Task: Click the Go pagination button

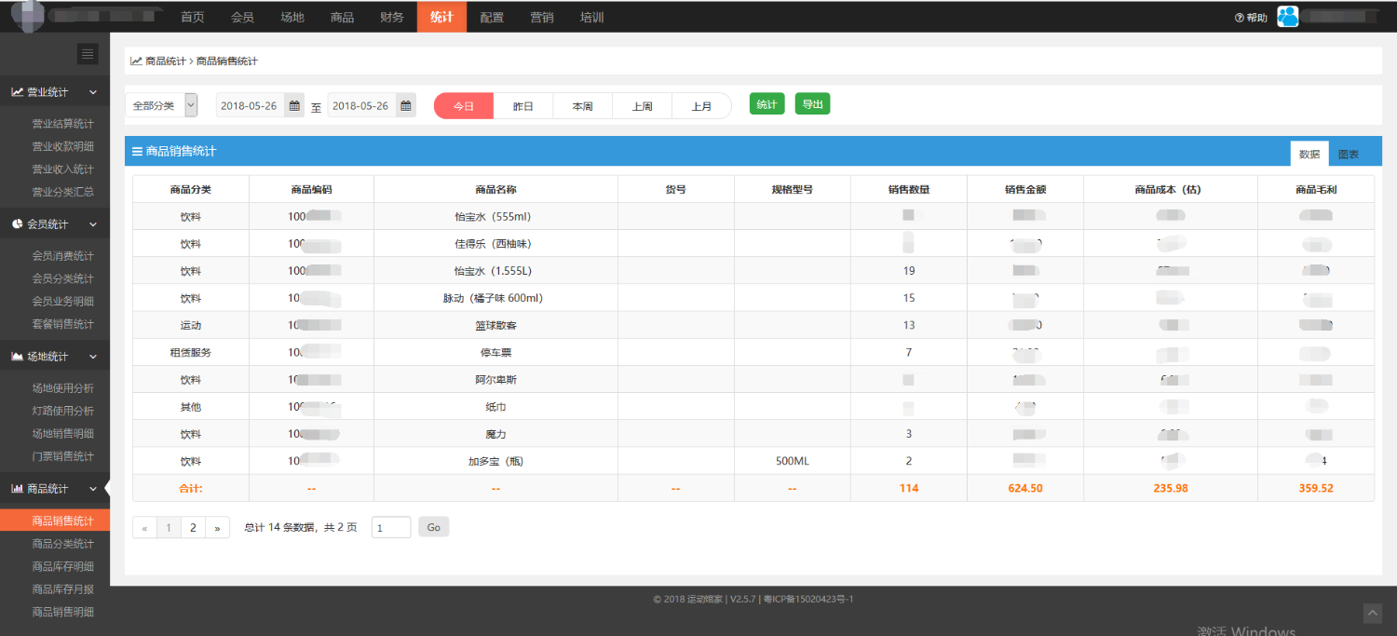Action: pos(433,527)
